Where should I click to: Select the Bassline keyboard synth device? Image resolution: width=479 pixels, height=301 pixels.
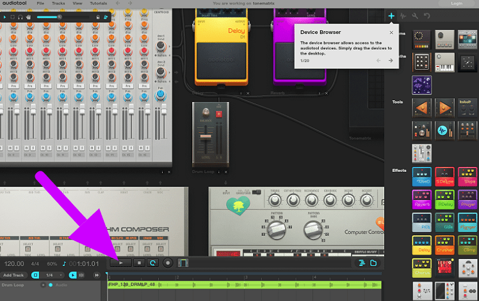(444, 62)
